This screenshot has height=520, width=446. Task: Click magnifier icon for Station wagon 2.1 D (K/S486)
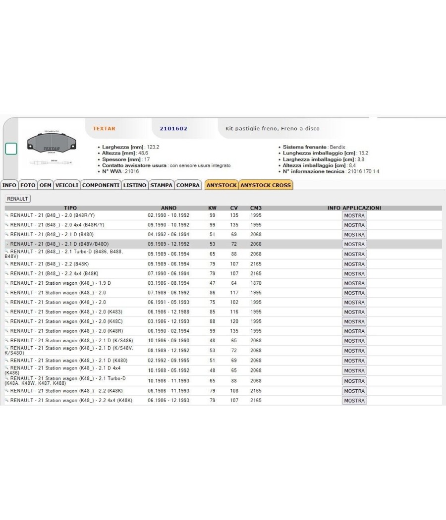coord(6,341)
